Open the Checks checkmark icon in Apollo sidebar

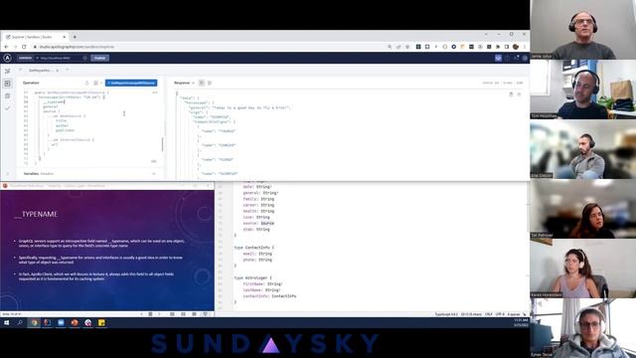tap(7, 108)
